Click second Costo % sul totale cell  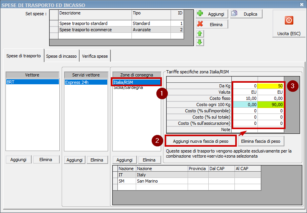271,117
